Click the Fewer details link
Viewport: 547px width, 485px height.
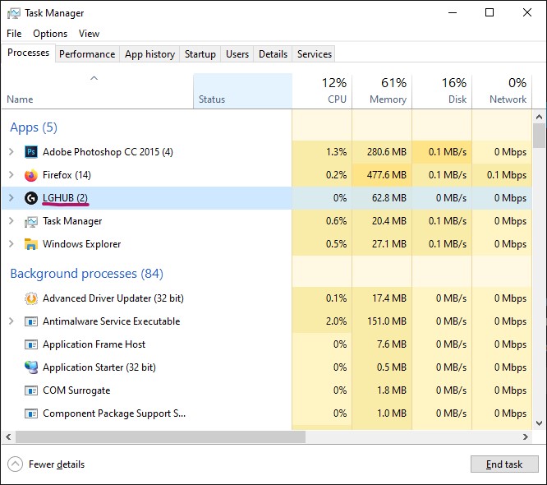pyautogui.click(x=57, y=464)
